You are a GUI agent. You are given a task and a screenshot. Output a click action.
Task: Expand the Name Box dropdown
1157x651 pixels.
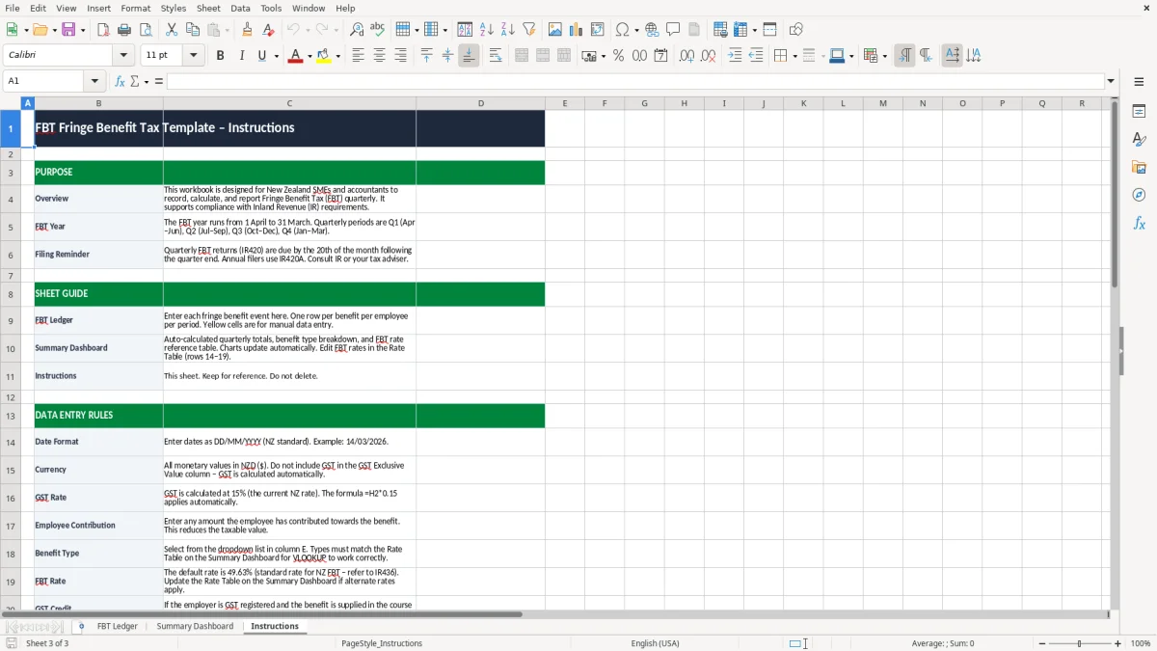tap(94, 81)
